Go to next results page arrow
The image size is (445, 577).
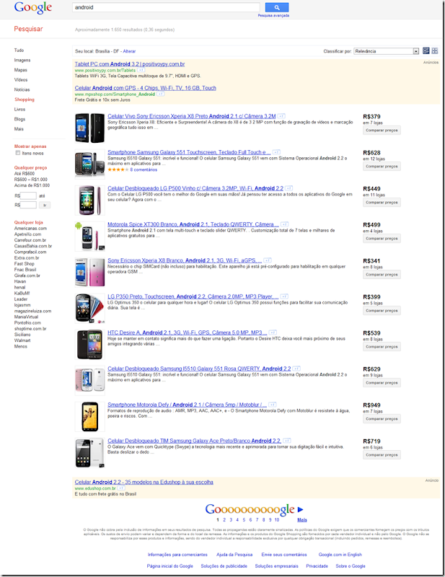pyautogui.click(x=300, y=510)
